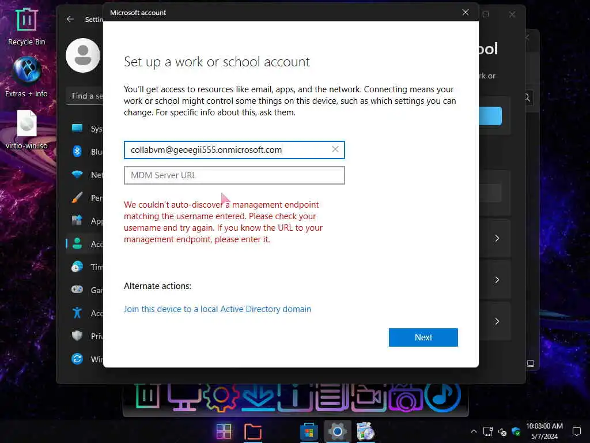Viewport: 590px width, 443px height.
Task: Open Windows Update icon in Settings sidebar
Action: 77,359
